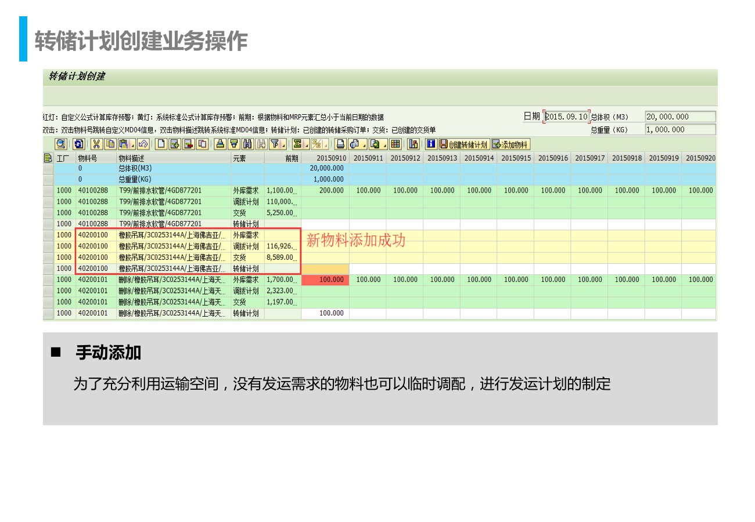
Task: Open the Set filter dropdown arrow
Action: [284, 144]
